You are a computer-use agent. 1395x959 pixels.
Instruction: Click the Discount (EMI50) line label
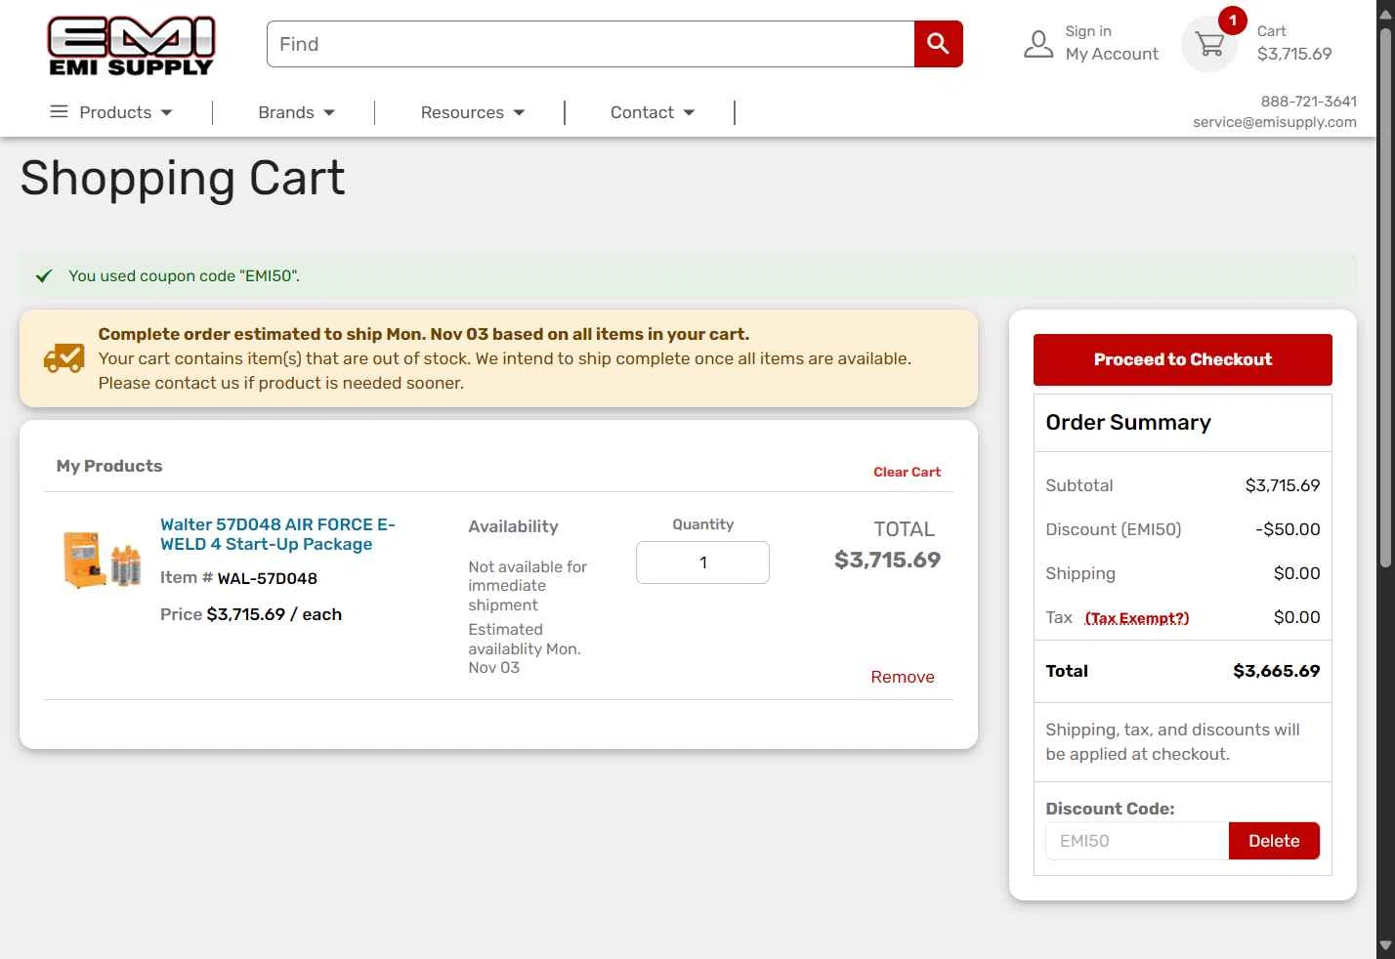click(1113, 529)
